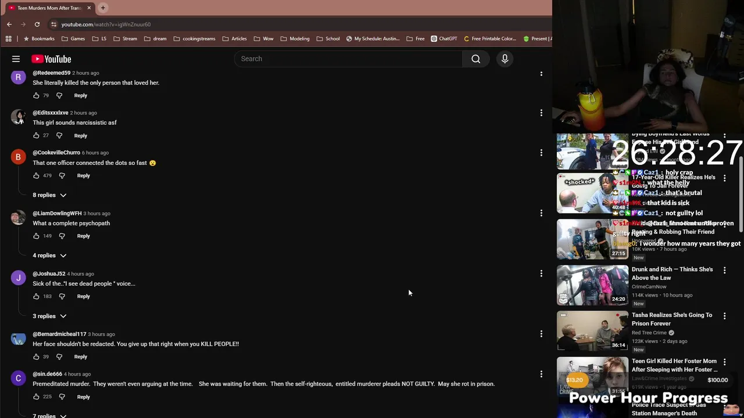Expand 4 replies under @LiamDowlingWFH

[49, 255]
